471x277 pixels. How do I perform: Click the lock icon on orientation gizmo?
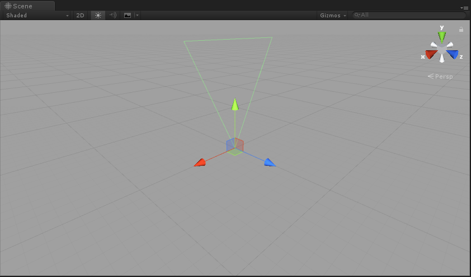(x=461, y=29)
